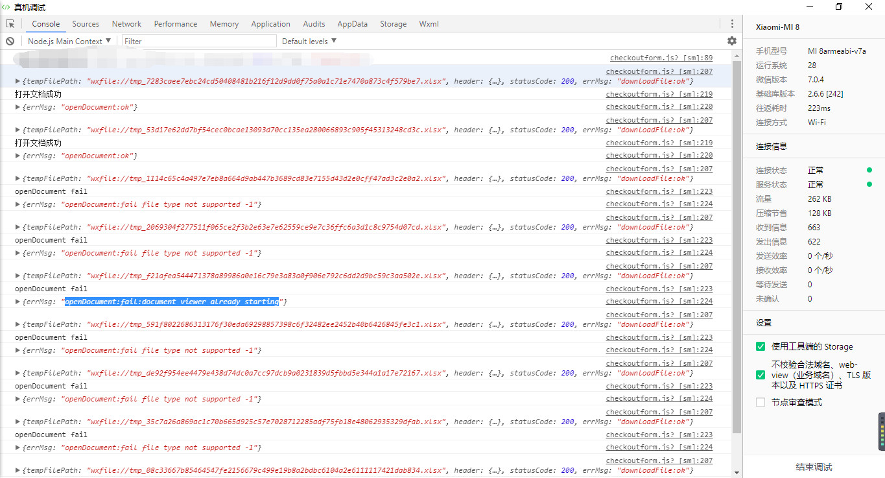Switch to the Wxml tab

click(429, 24)
